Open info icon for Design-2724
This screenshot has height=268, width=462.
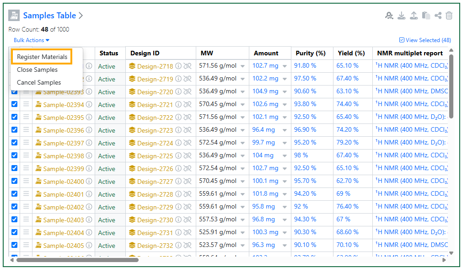point(178,143)
